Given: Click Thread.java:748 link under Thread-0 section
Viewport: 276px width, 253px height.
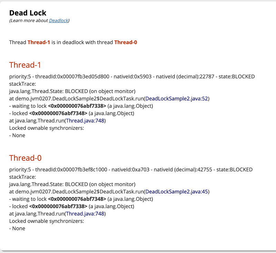Looking at the screenshot, I should pyautogui.click(x=85, y=214).
